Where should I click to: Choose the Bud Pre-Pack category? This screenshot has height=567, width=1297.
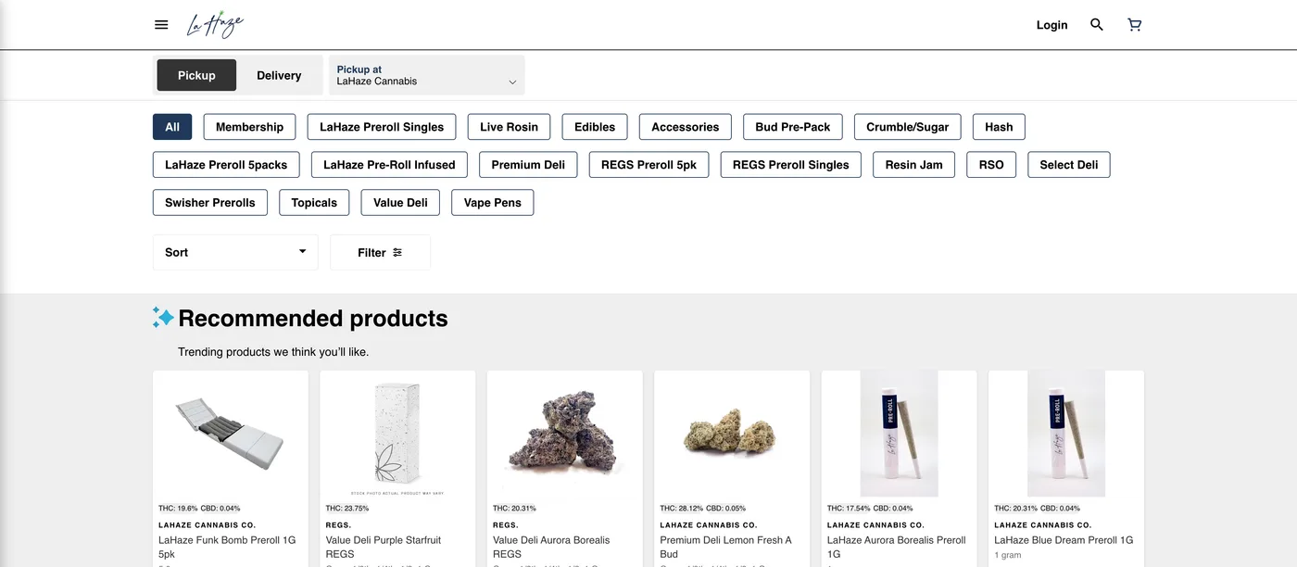pyautogui.click(x=793, y=127)
